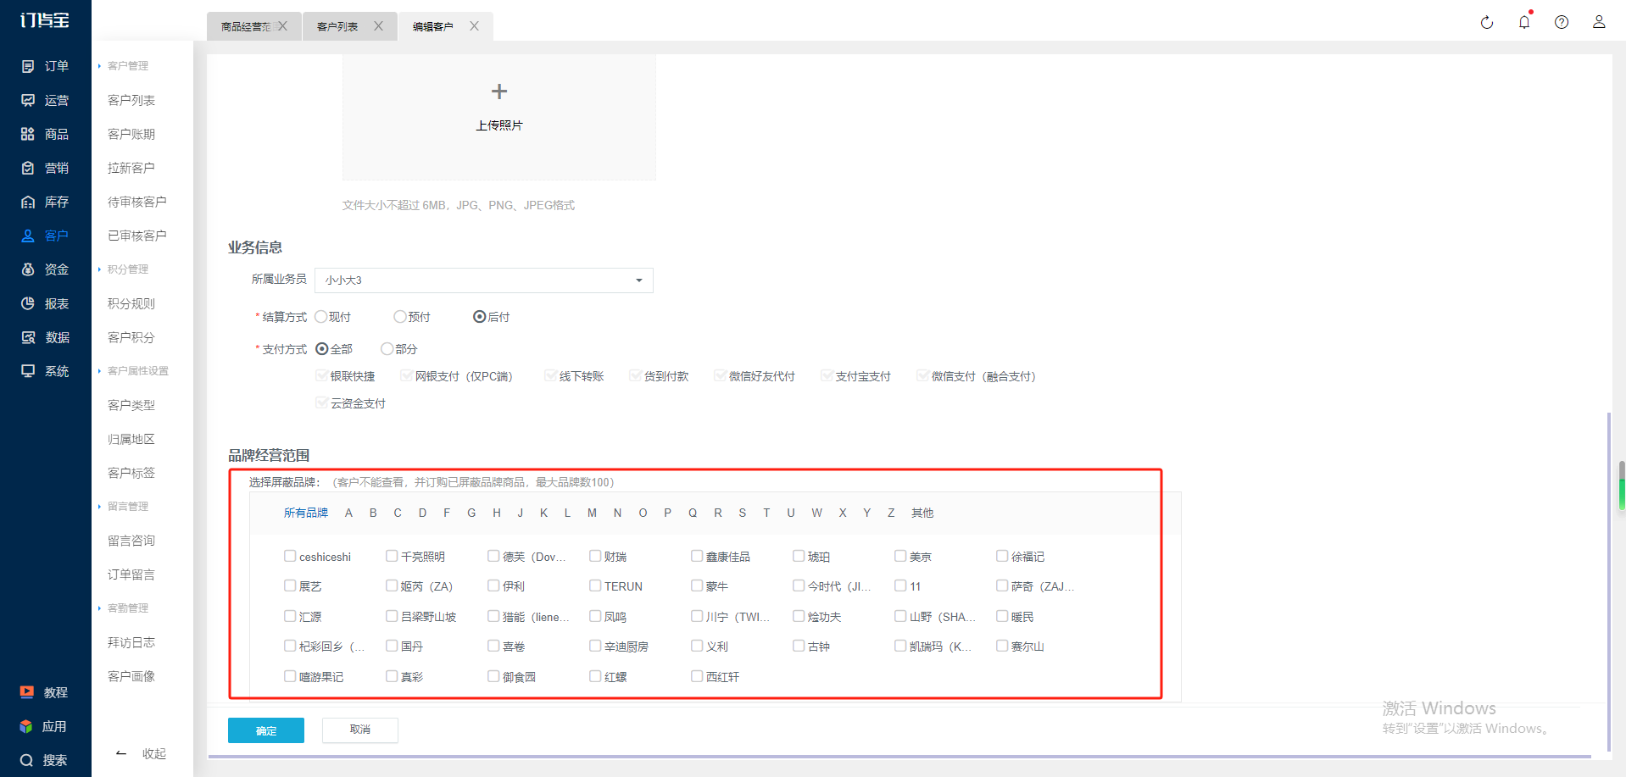The width and height of the screenshot is (1626, 777).
Task: Collapse the 留言管理 menu group
Action: click(127, 507)
